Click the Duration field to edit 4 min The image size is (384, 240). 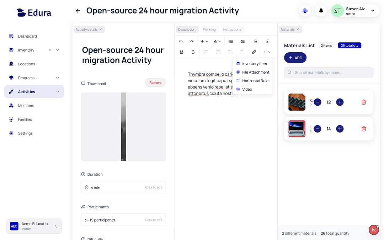(123, 187)
